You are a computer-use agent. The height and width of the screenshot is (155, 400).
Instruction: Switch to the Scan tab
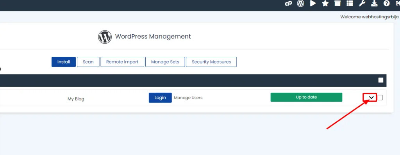[88, 62]
